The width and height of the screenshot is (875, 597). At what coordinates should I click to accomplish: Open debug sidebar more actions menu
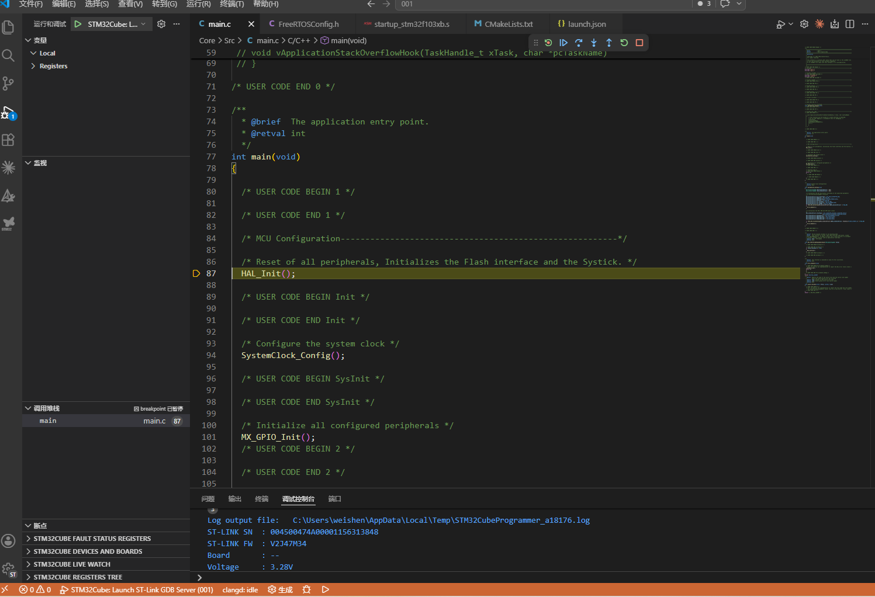pyautogui.click(x=177, y=24)
